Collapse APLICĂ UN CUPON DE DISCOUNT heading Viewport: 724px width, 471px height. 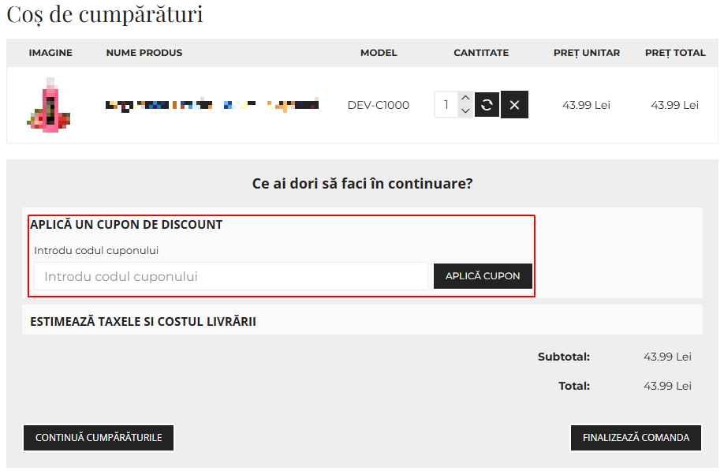pyautogui.click(x=126, y=225)
